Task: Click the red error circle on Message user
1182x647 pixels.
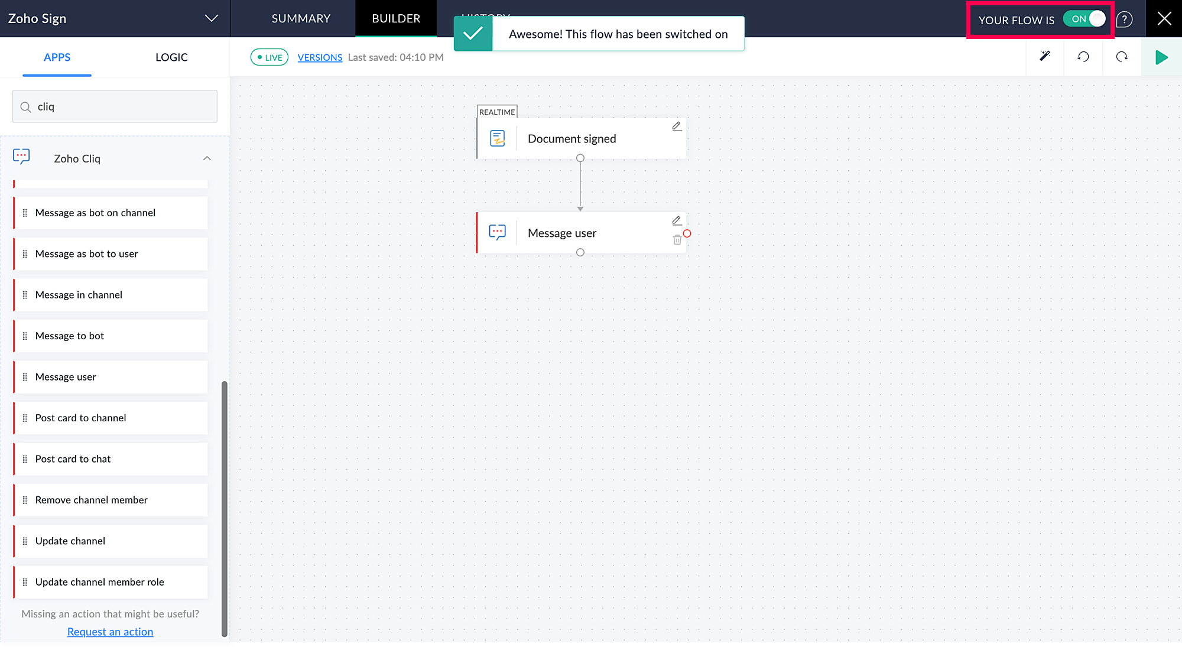Action: [687, 233]
